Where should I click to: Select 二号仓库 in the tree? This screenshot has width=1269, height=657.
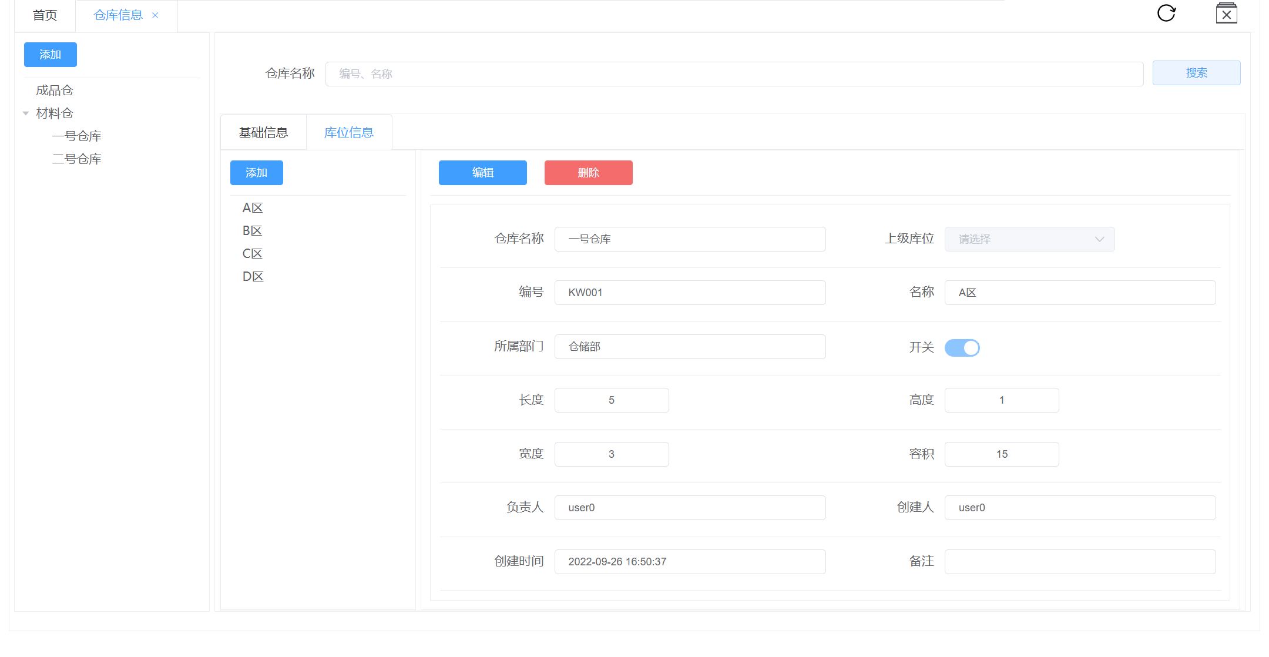coord(77,159)
